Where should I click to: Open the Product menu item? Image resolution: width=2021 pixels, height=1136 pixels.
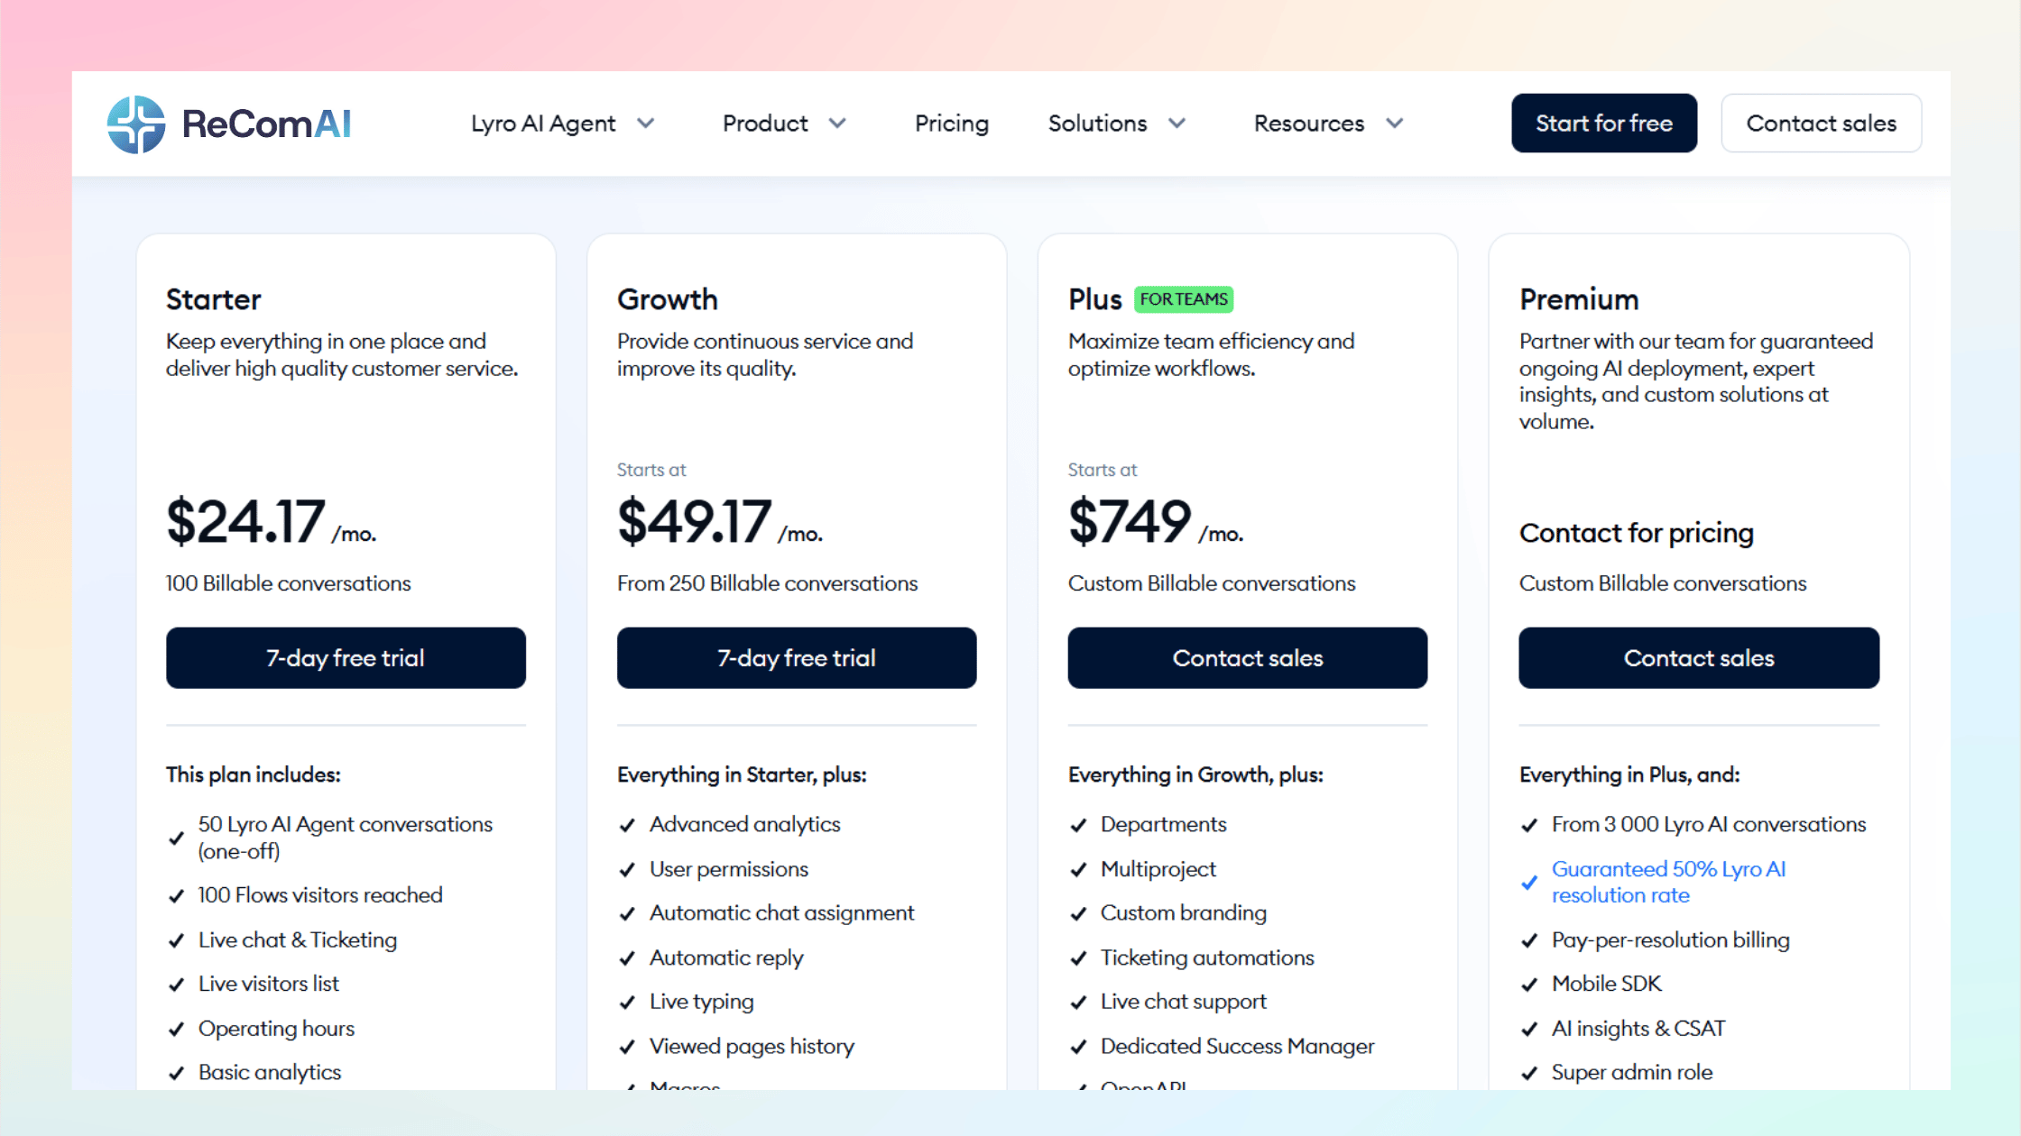coord(765,124)
